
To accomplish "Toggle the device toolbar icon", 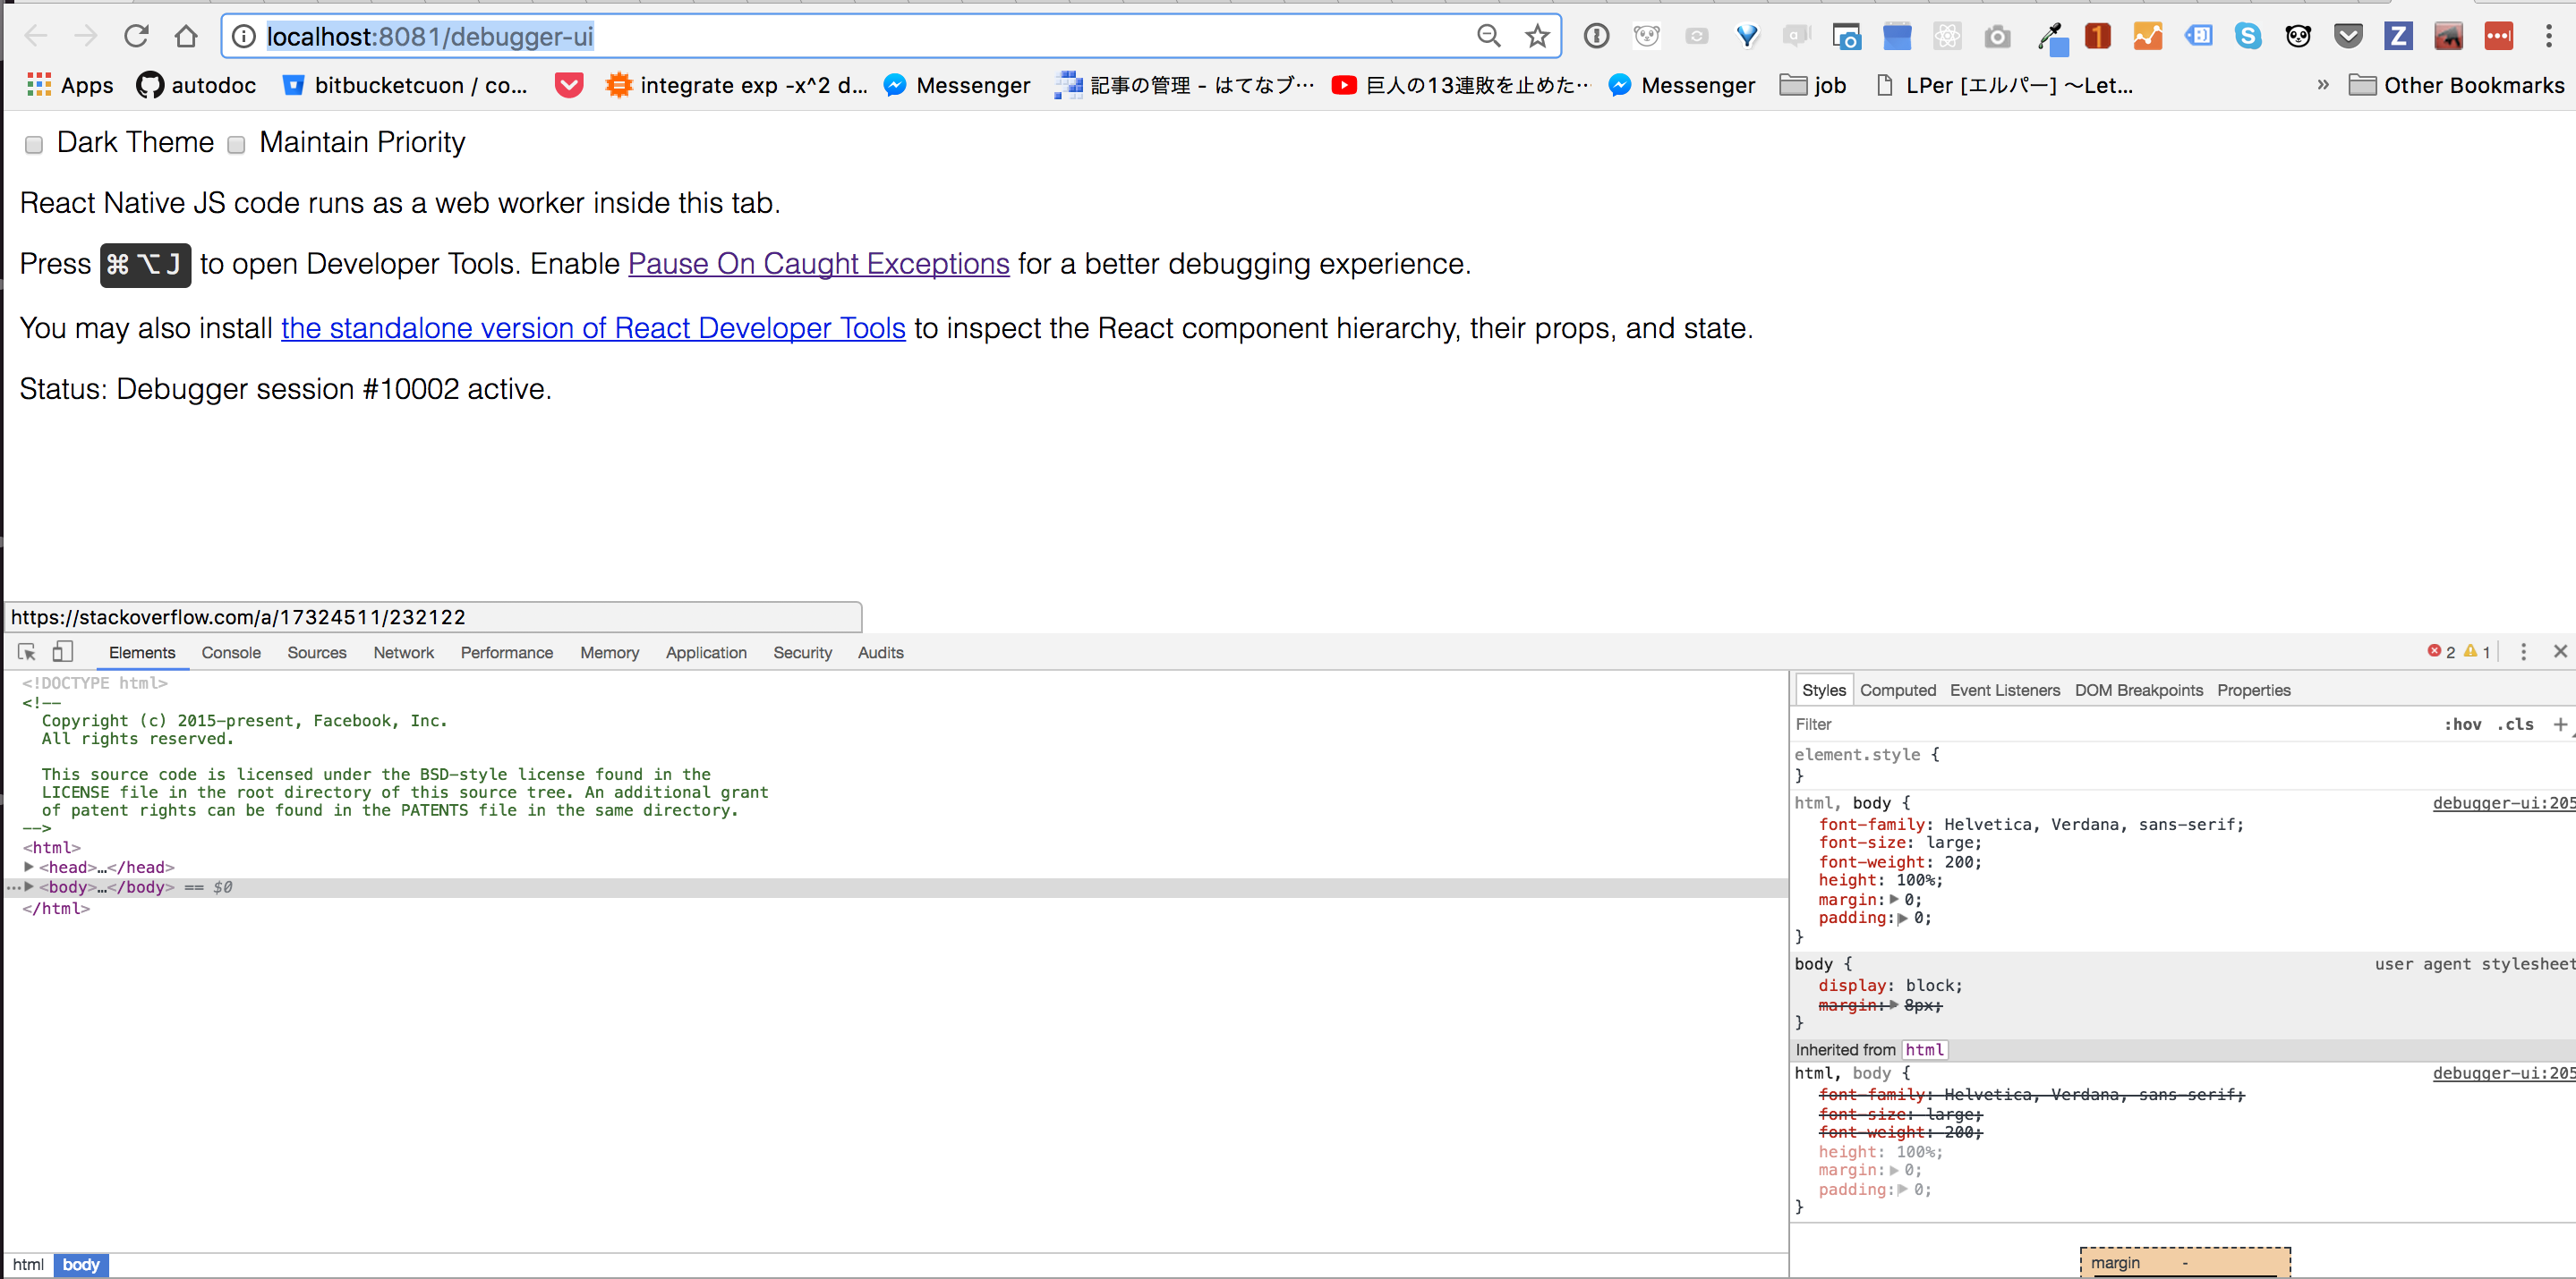I will (62, 651).
